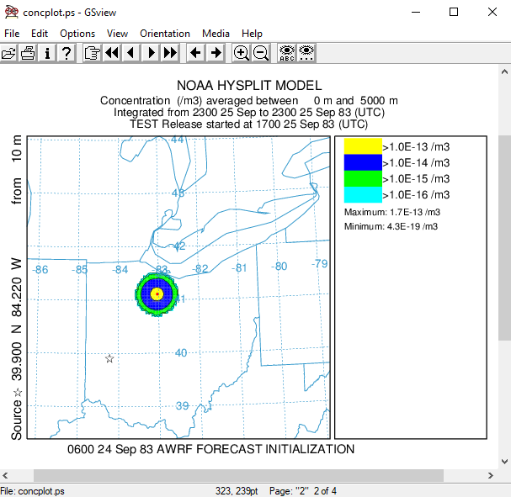Go to previous page with the left triangle

click(x=131, y=53)
